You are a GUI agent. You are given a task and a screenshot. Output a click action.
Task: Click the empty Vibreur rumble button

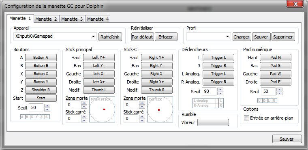213,122
